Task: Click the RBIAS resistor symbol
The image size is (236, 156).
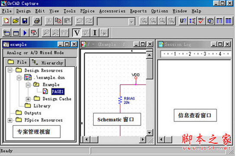Action: pos(120,100)
